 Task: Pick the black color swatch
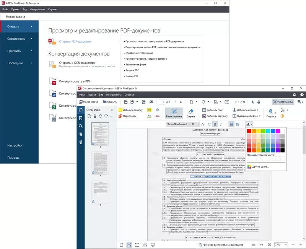(282, 150)
